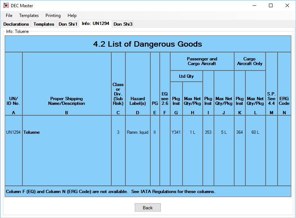
Task: Open the Help menu
Action: coord(72,16)
